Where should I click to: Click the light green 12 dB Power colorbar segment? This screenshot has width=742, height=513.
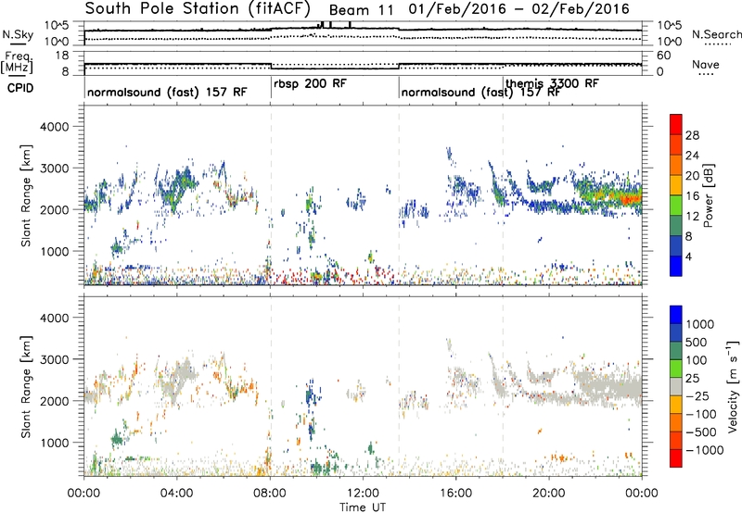pyautogui.click(x=676, y=206)
